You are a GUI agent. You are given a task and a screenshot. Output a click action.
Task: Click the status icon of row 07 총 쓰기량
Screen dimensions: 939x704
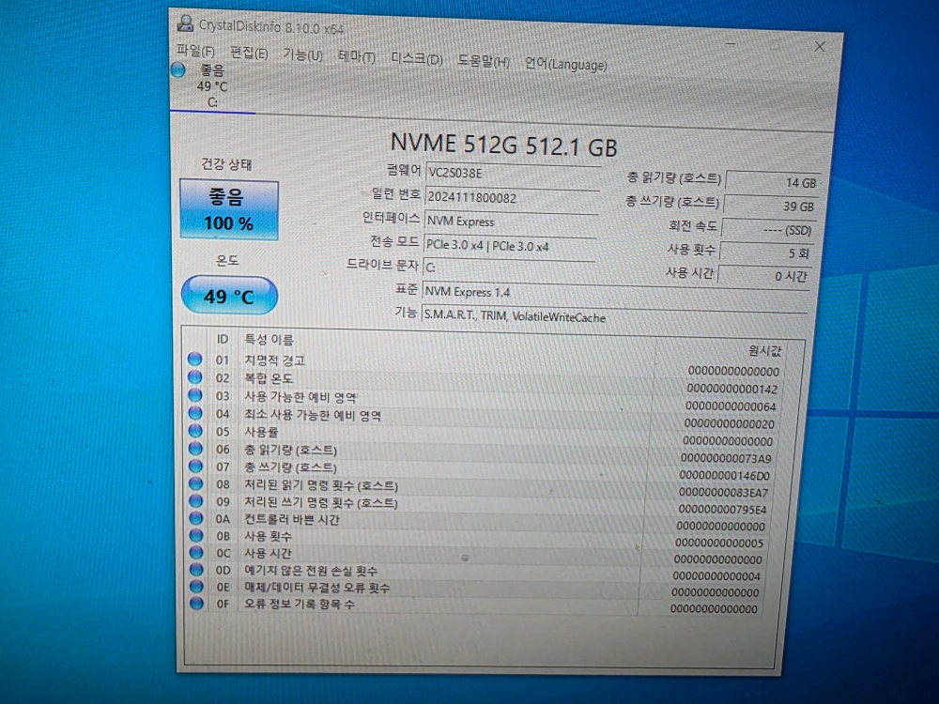pyautogui.click(x=196, y=466)
